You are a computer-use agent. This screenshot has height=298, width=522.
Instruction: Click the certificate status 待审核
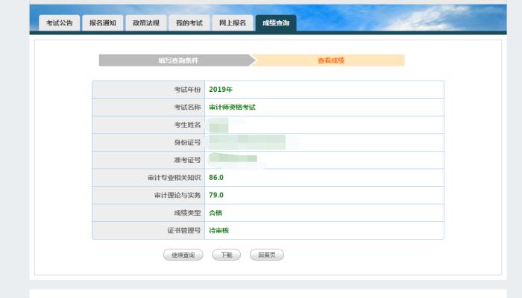218,230
